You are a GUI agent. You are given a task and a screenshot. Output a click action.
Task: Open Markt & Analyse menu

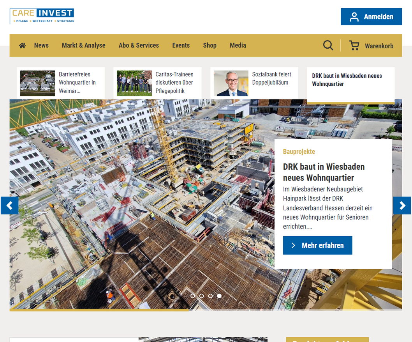tap(84, 45)
